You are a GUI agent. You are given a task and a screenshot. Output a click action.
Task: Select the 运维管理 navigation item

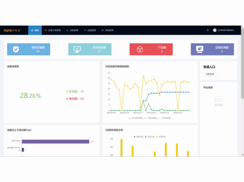[90, 30]
